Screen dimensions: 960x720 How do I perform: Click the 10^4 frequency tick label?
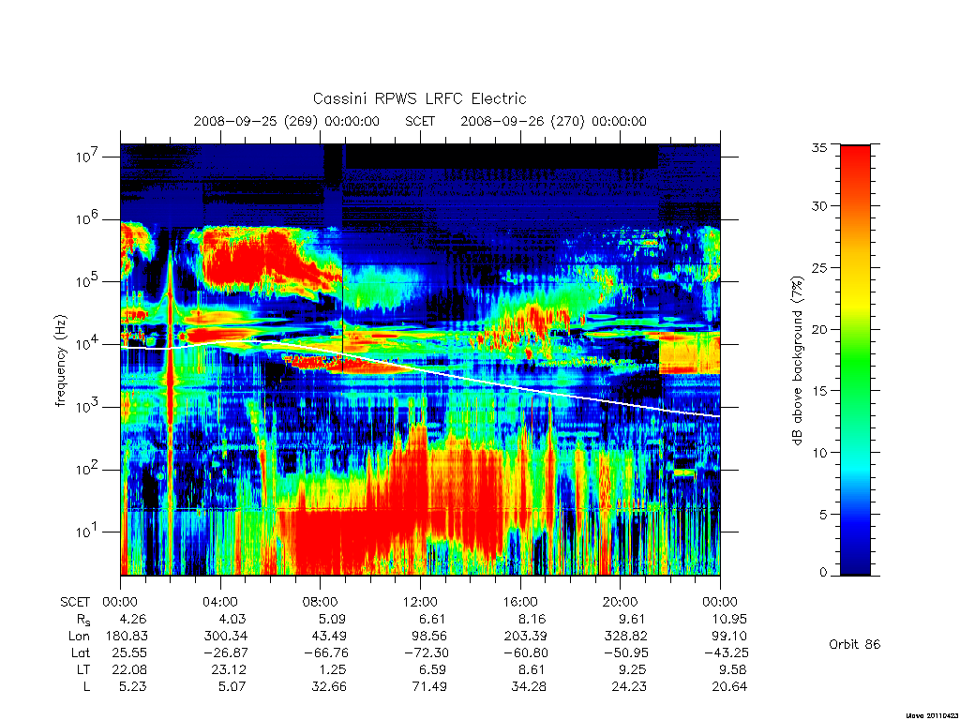point(87,344)
